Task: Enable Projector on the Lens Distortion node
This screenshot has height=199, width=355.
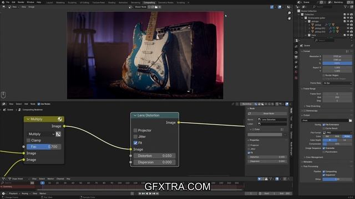Action: (x=135, y=130)
